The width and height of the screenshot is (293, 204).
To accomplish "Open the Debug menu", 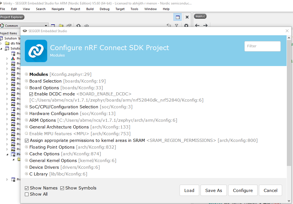I will (x=105, y=9).
